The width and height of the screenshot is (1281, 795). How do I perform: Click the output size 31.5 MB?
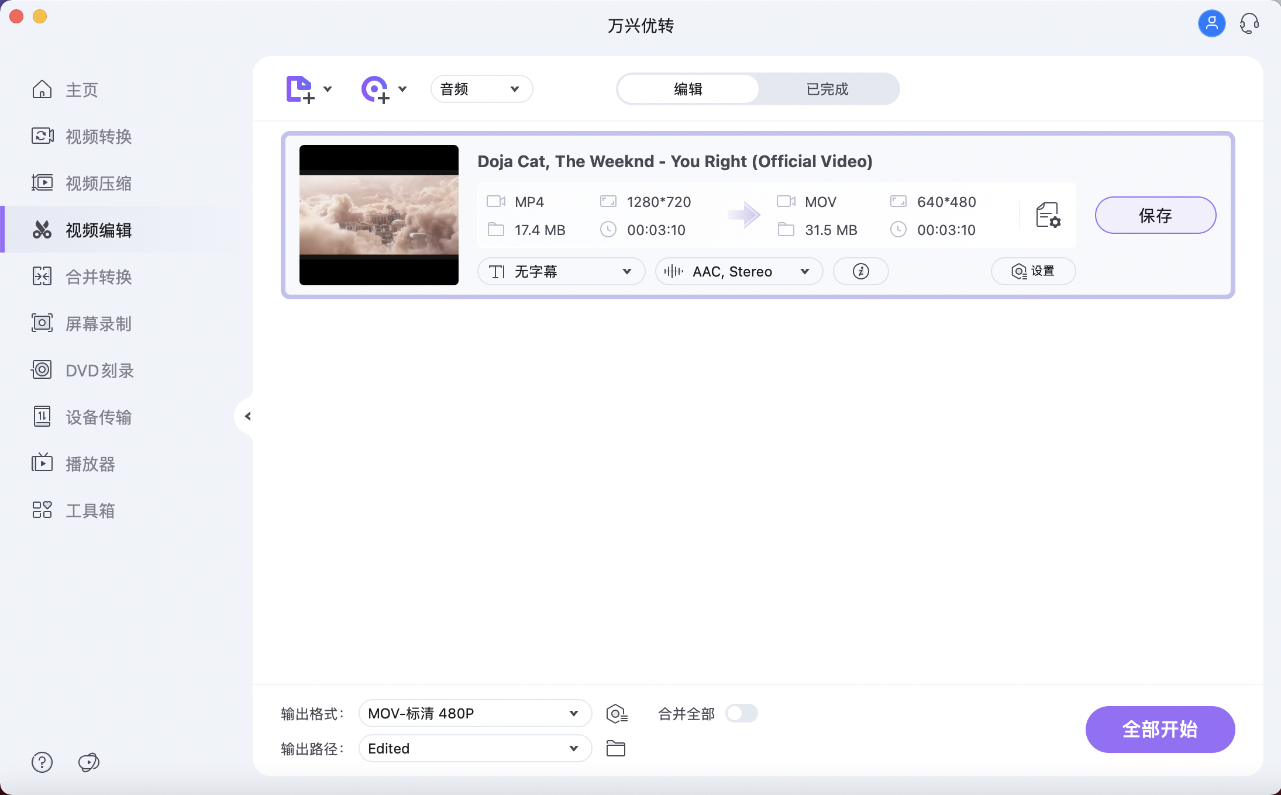pos(831,230)
